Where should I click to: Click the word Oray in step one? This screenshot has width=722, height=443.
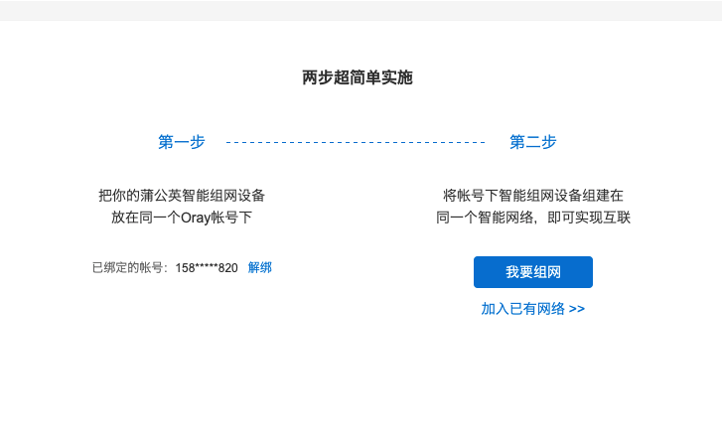tap(198, 218)
